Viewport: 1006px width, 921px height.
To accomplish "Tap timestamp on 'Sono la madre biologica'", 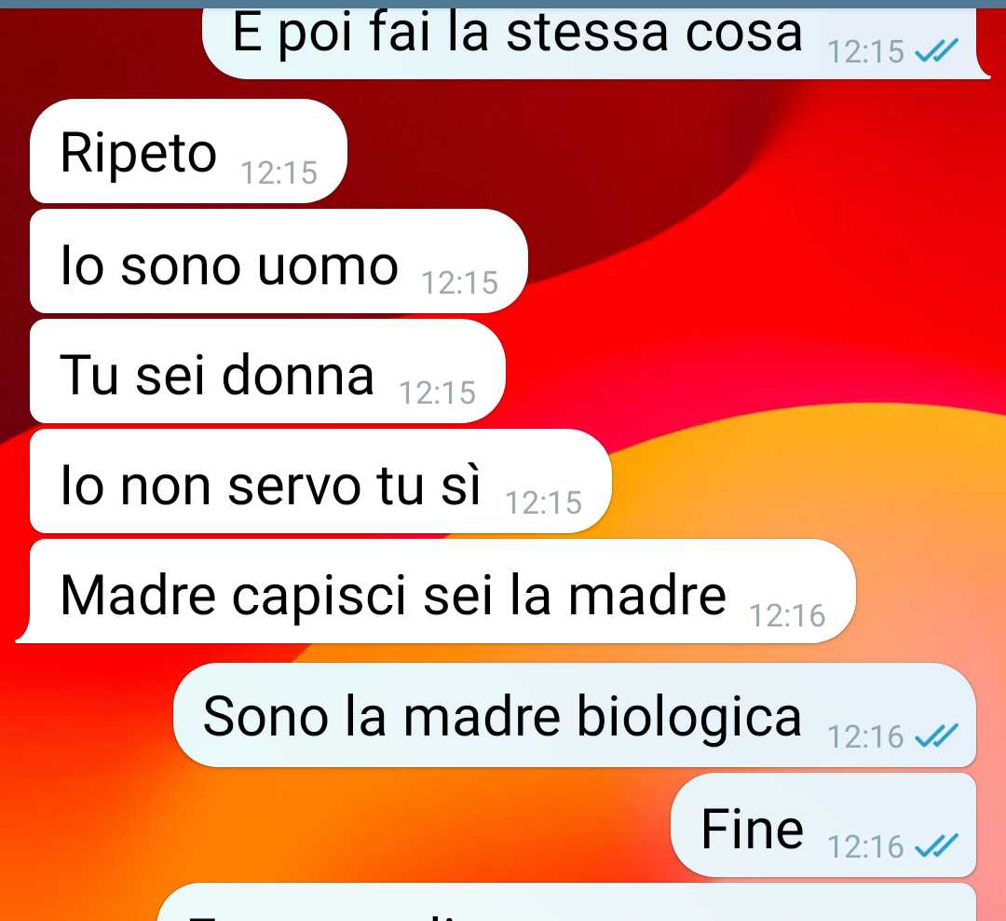I will click(865, 736).
